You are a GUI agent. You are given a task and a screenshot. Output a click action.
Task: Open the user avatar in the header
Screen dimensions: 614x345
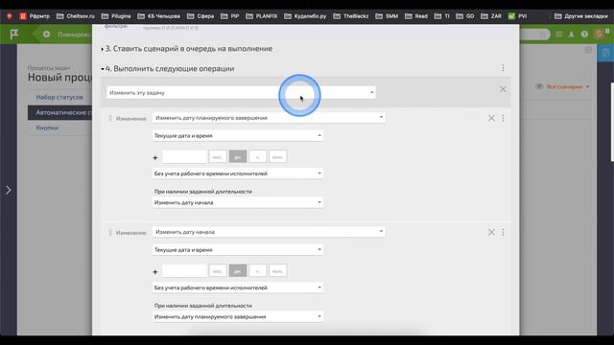599,34
